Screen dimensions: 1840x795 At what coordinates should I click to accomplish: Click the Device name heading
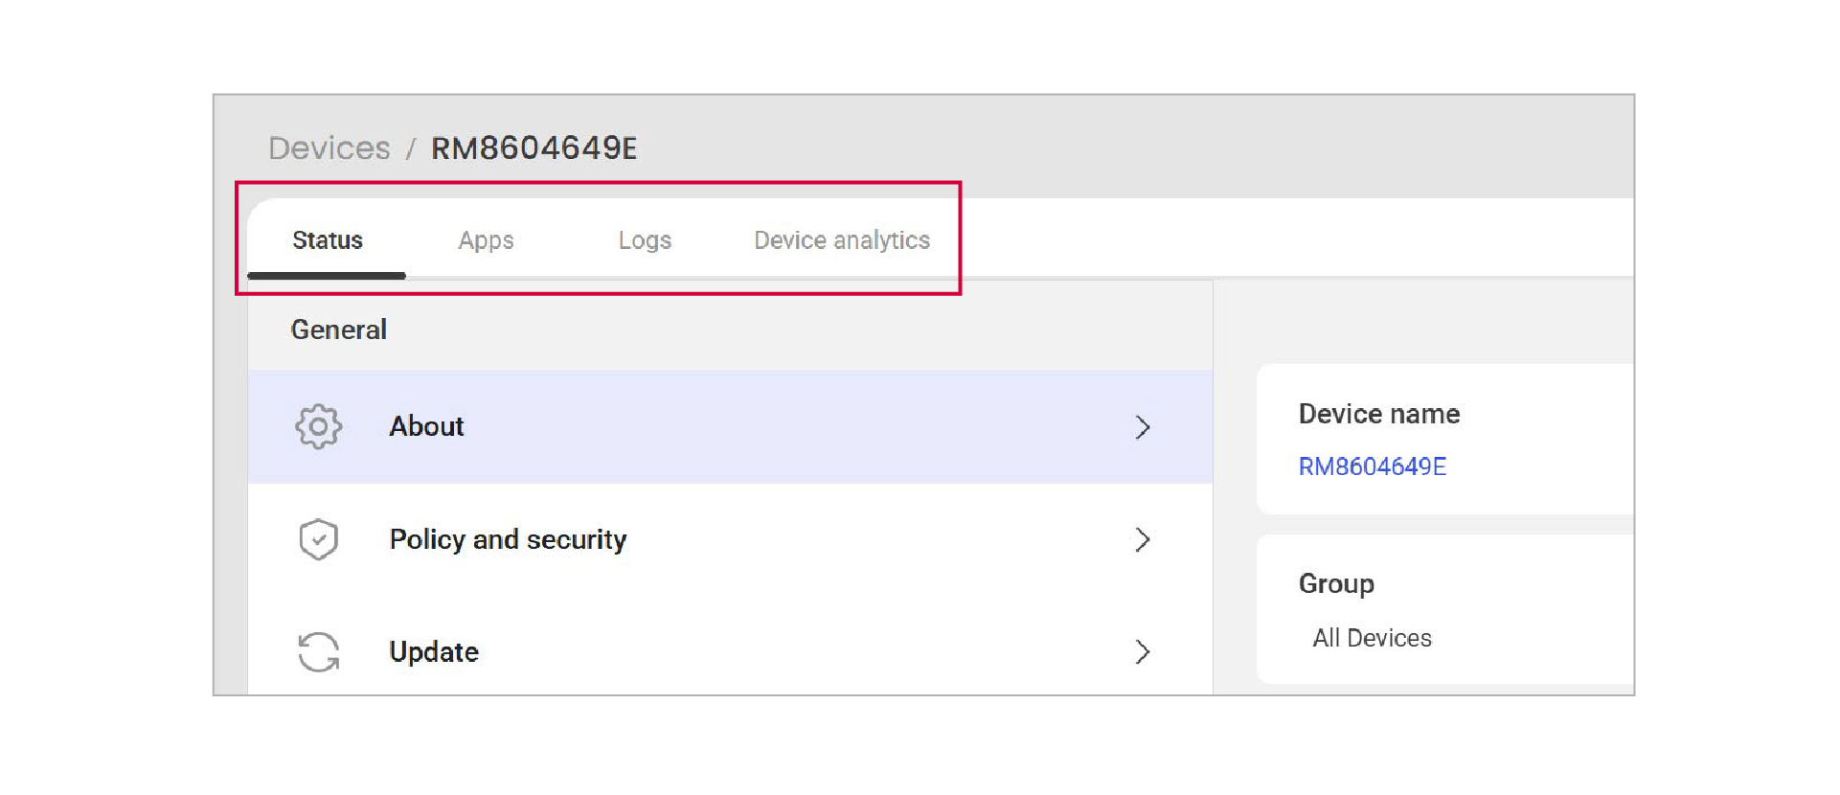click(1379, 414)
